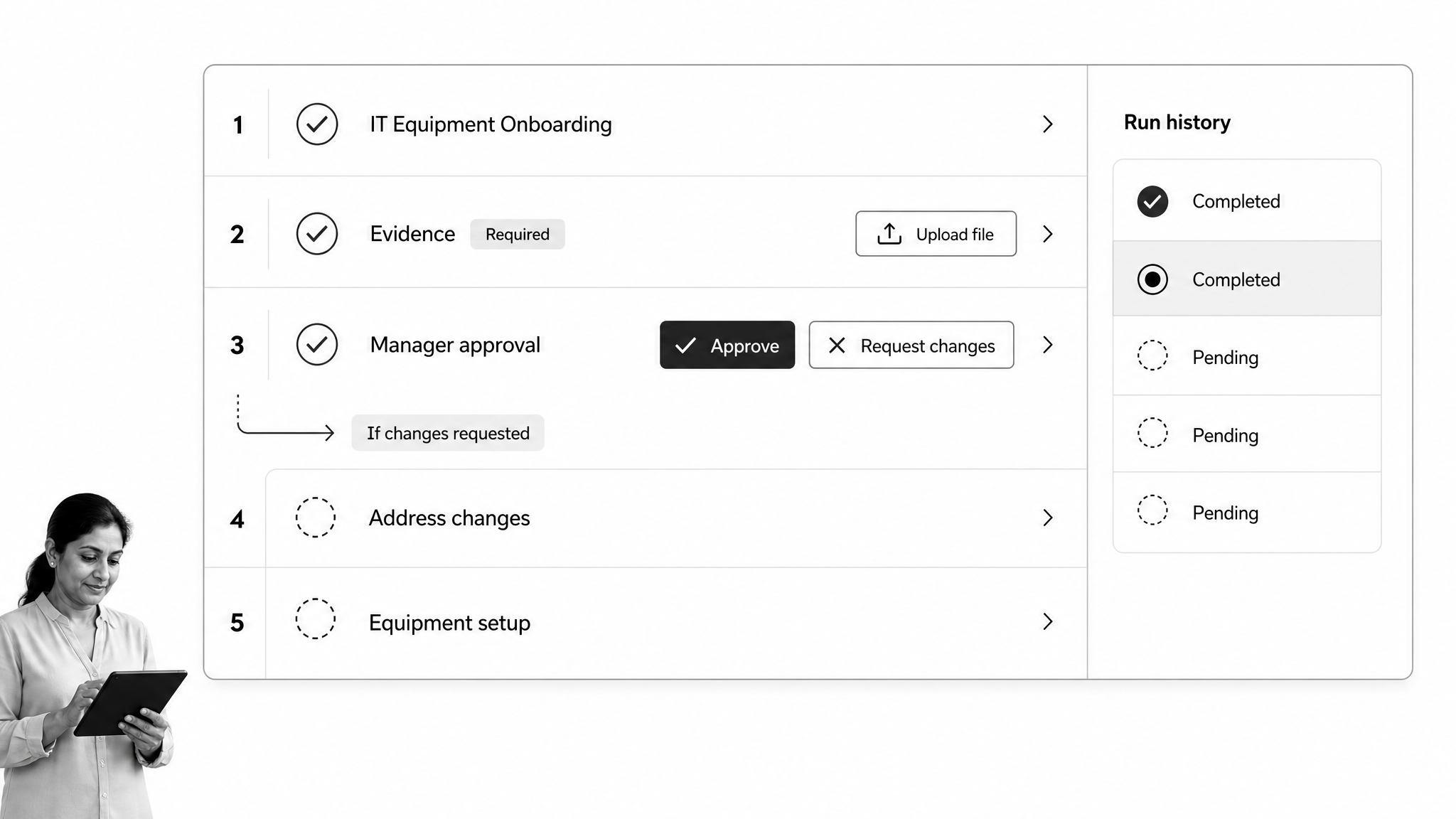Click the dashed circle of the first Pending run
This screenshot has width=1456, height=819.
[x=1152, y=355]
